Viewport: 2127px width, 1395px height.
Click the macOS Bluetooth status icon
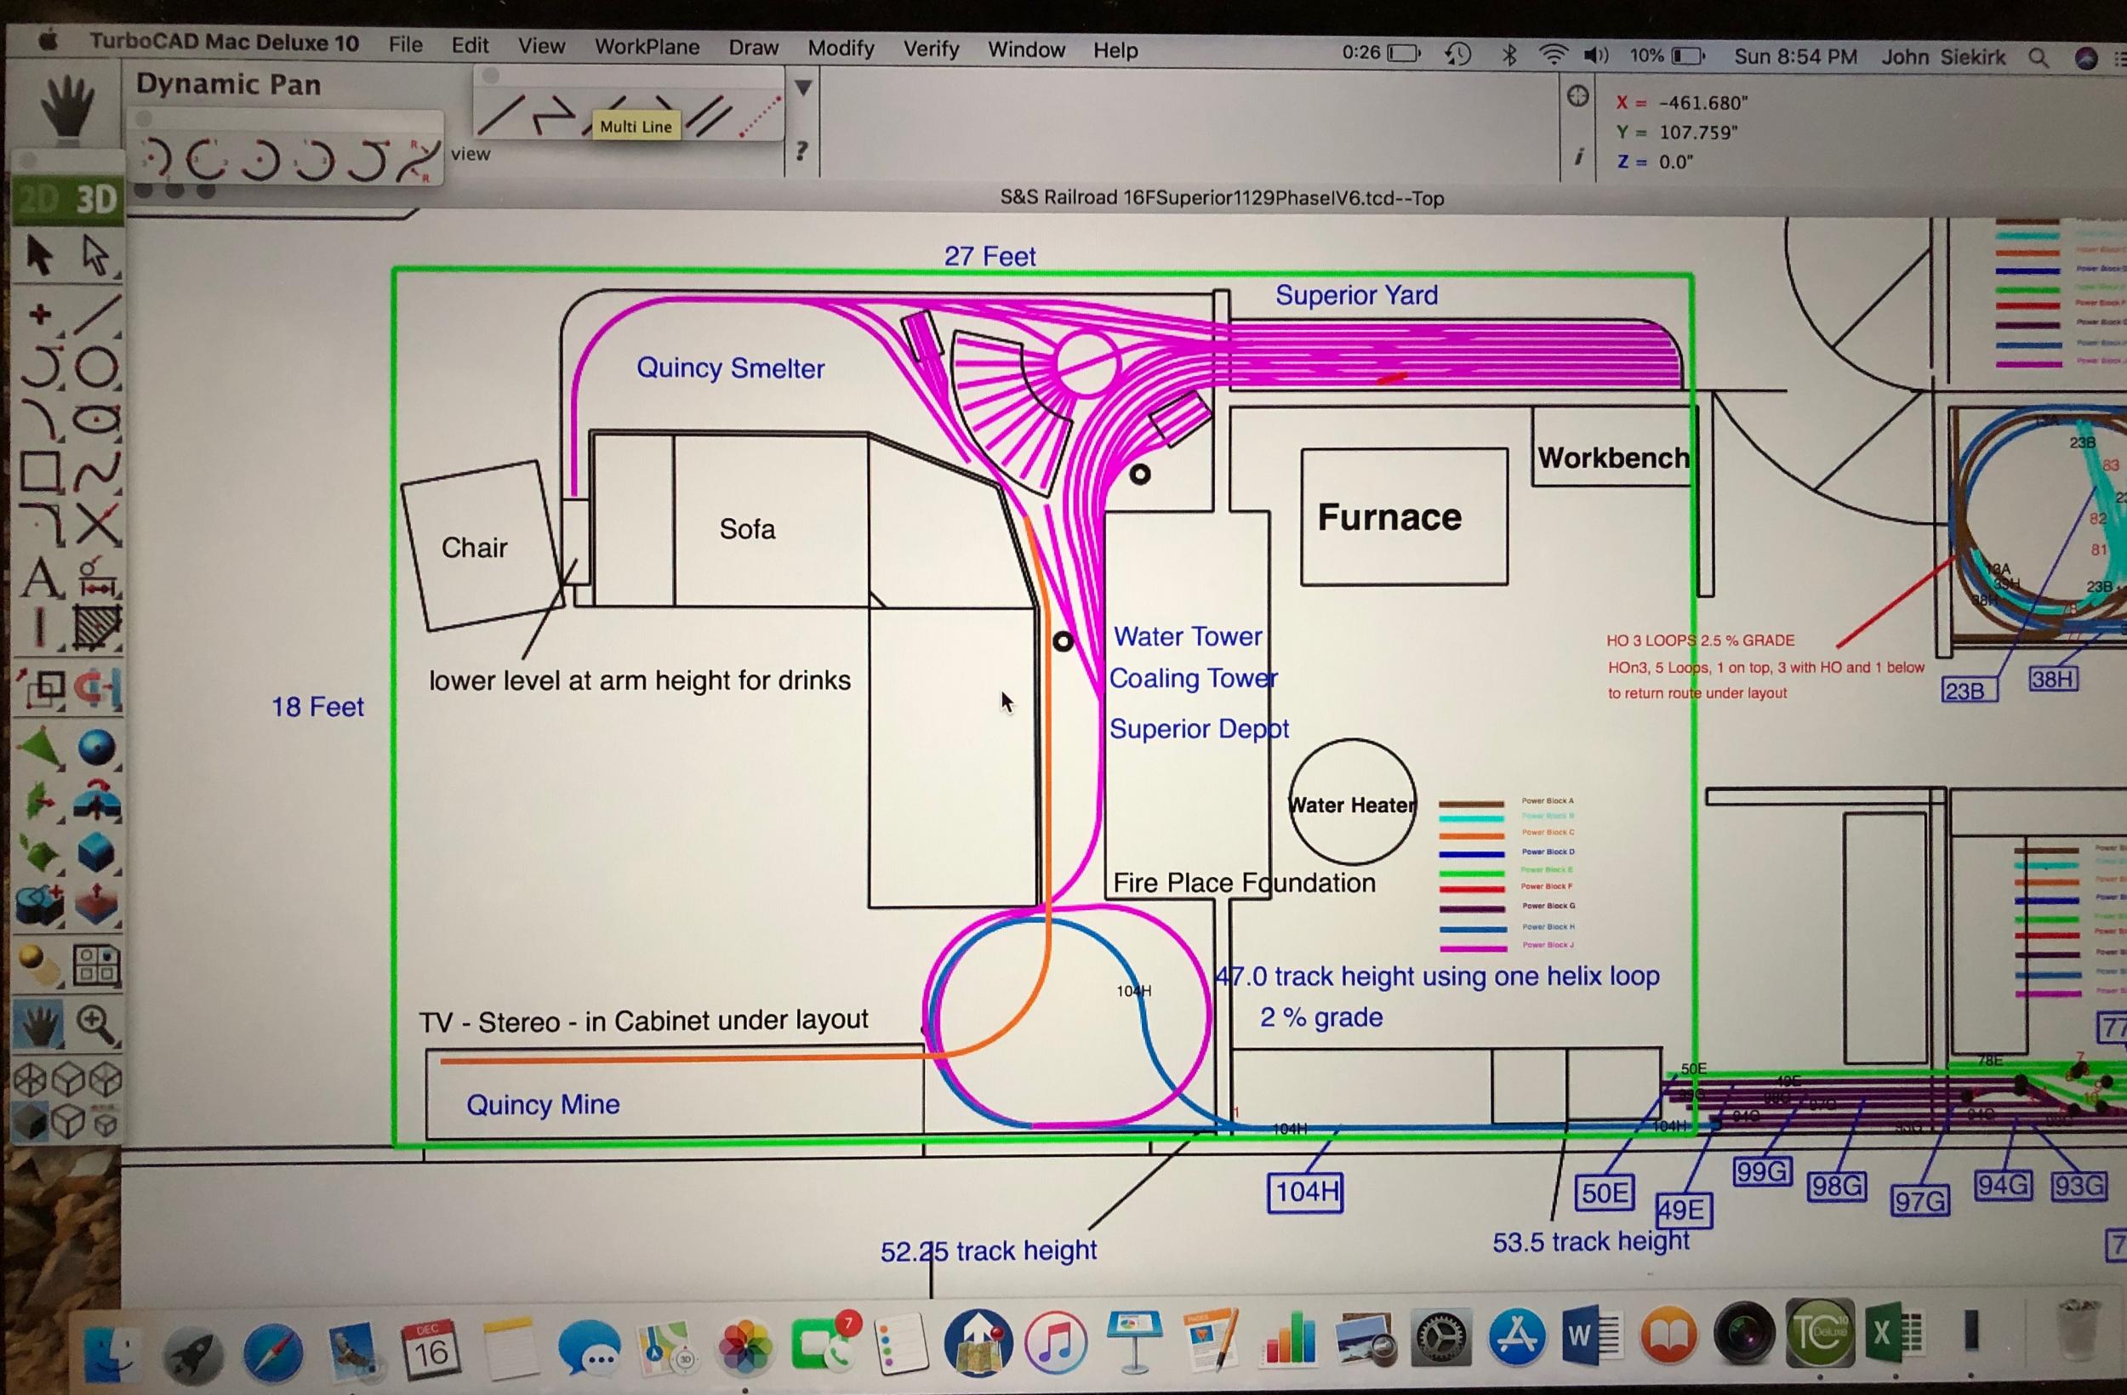[x=1509, y=55]
